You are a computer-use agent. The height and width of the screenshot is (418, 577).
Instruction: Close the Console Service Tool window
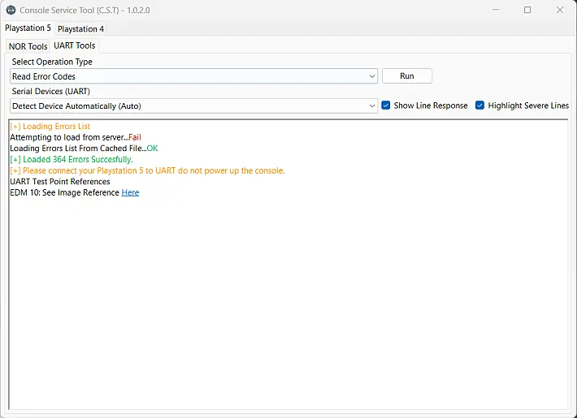[x=560, y=10]
